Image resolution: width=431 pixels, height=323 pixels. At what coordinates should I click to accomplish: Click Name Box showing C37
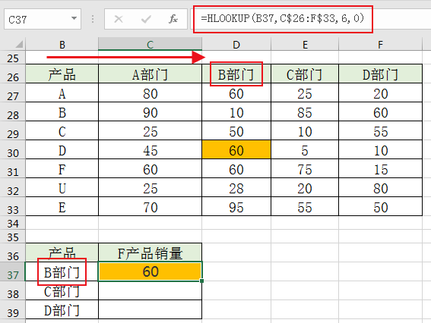pos(43,19)
